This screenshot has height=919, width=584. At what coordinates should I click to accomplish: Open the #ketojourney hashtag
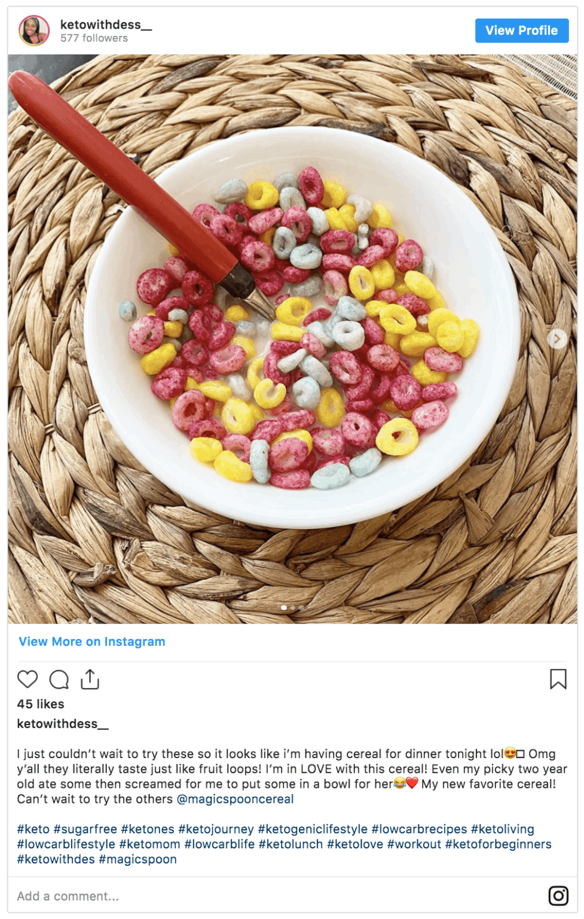(216, 829)
